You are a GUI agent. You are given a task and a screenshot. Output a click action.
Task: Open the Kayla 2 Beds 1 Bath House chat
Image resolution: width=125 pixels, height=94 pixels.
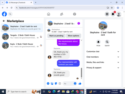[22, 45]
